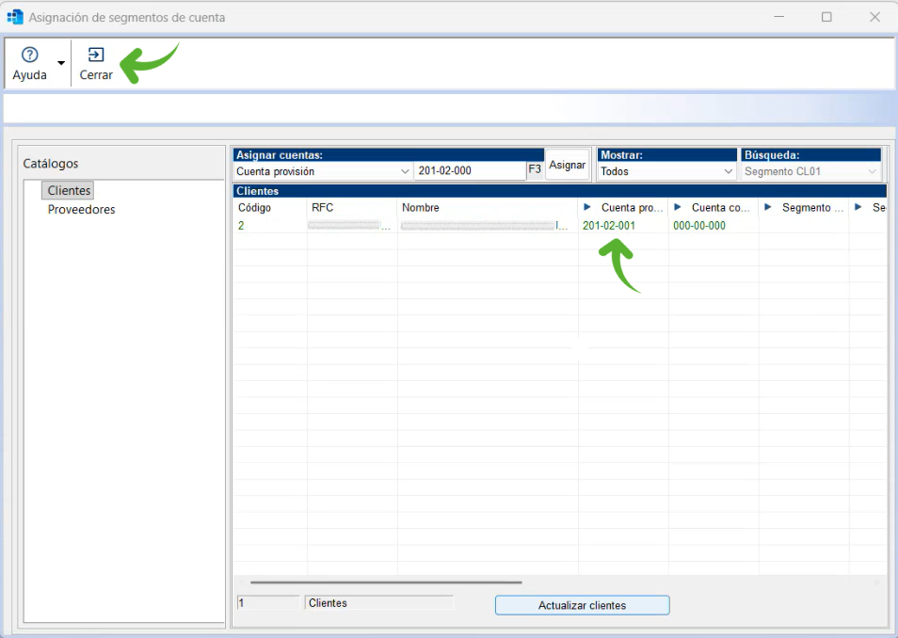Click the Actualizar clientes button
The width and height of the screenshot is (898, 638).
[582, 605]
